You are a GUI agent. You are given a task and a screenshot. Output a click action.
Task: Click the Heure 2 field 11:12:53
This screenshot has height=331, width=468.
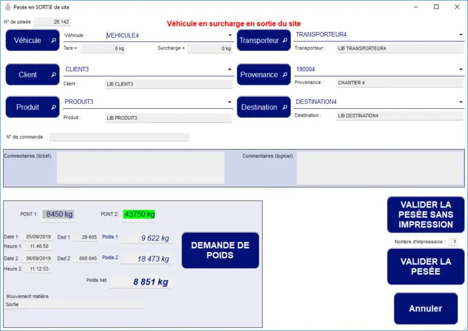[x=39, y=269]
